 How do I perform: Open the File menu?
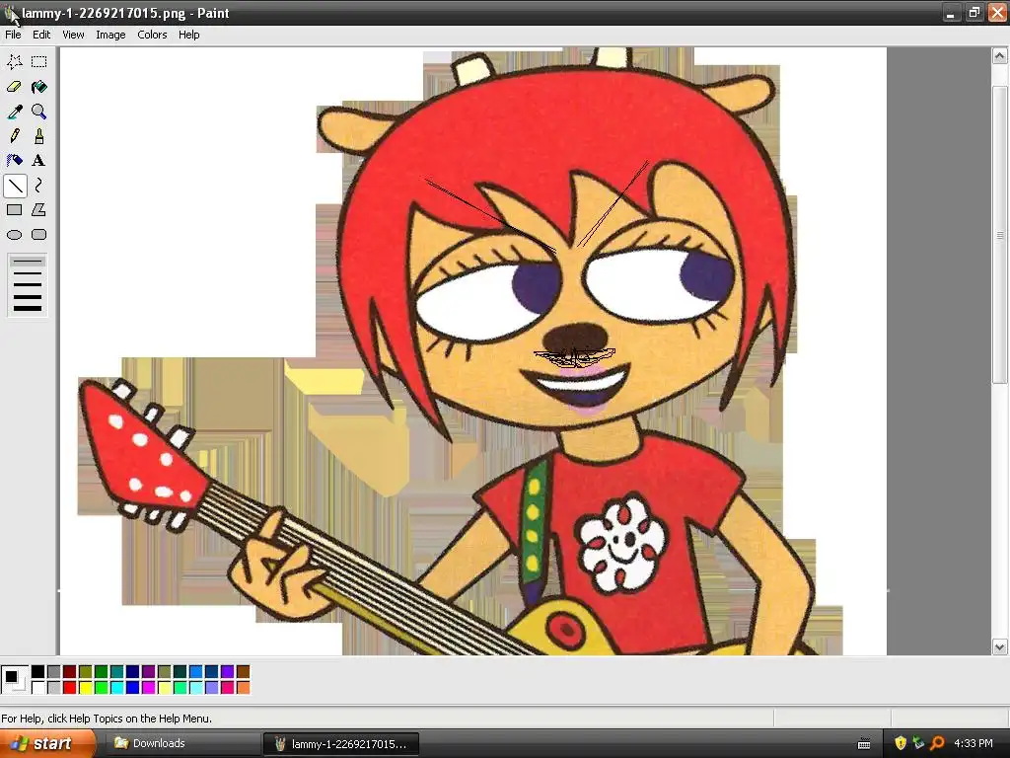[x=13, y=35]
